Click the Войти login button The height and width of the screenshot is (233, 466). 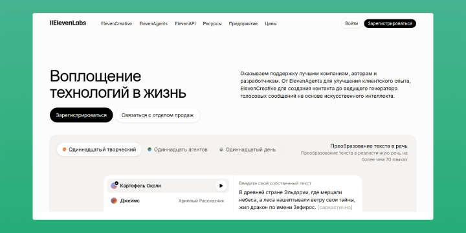(351, 23)
